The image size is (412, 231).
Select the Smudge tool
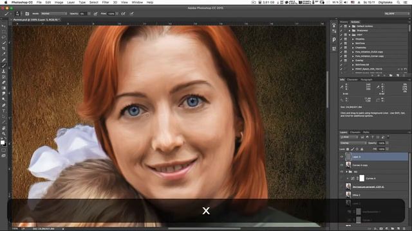click(x=3, y=93)
